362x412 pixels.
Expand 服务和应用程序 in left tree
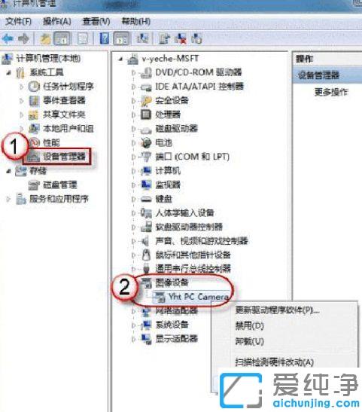tap(9, 199)
